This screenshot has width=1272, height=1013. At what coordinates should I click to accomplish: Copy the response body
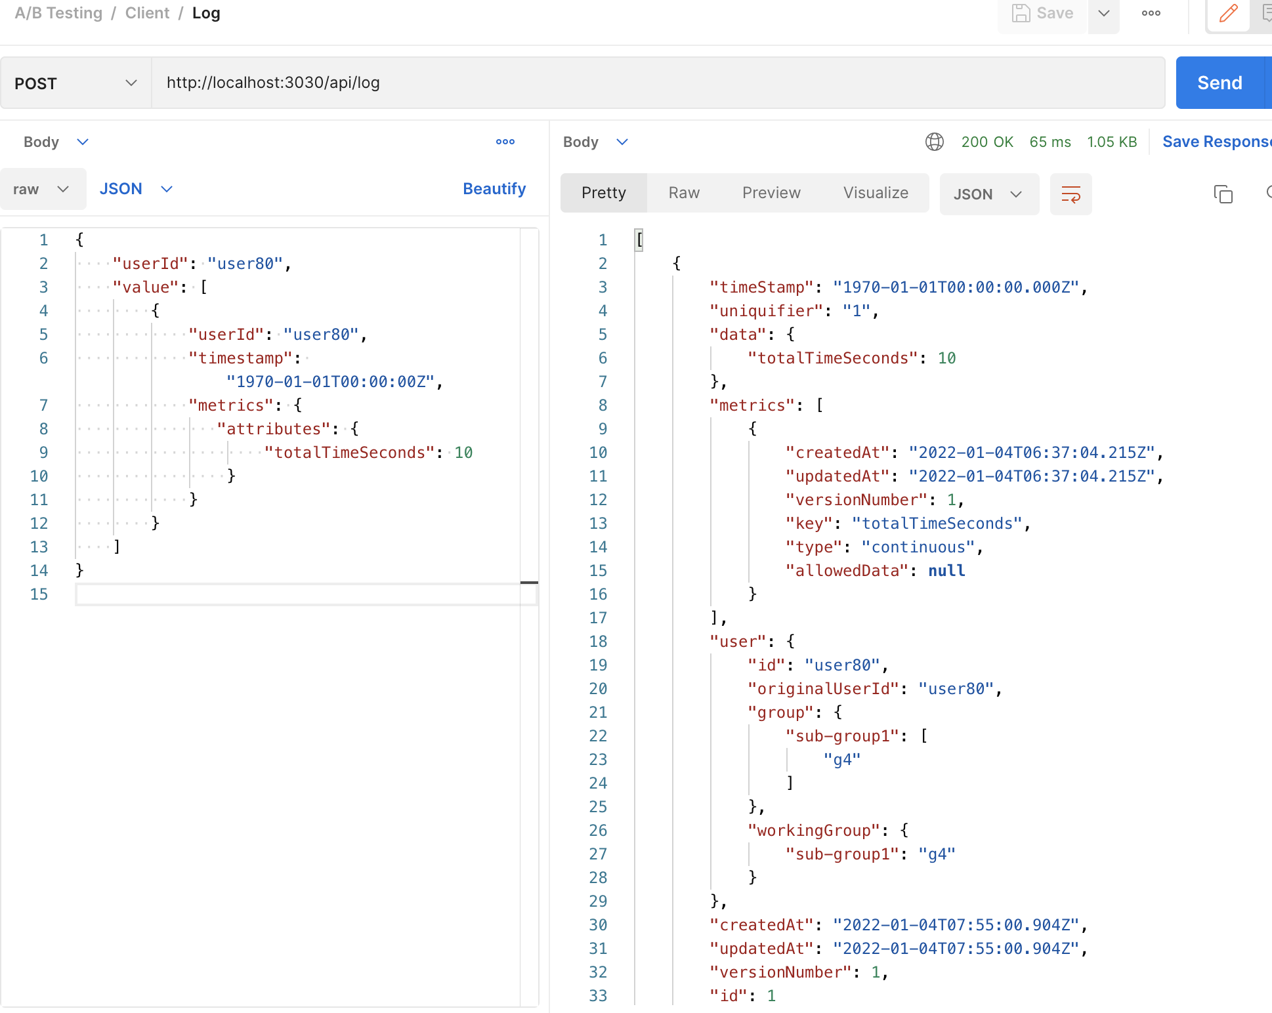click(x=1223, y=194)
